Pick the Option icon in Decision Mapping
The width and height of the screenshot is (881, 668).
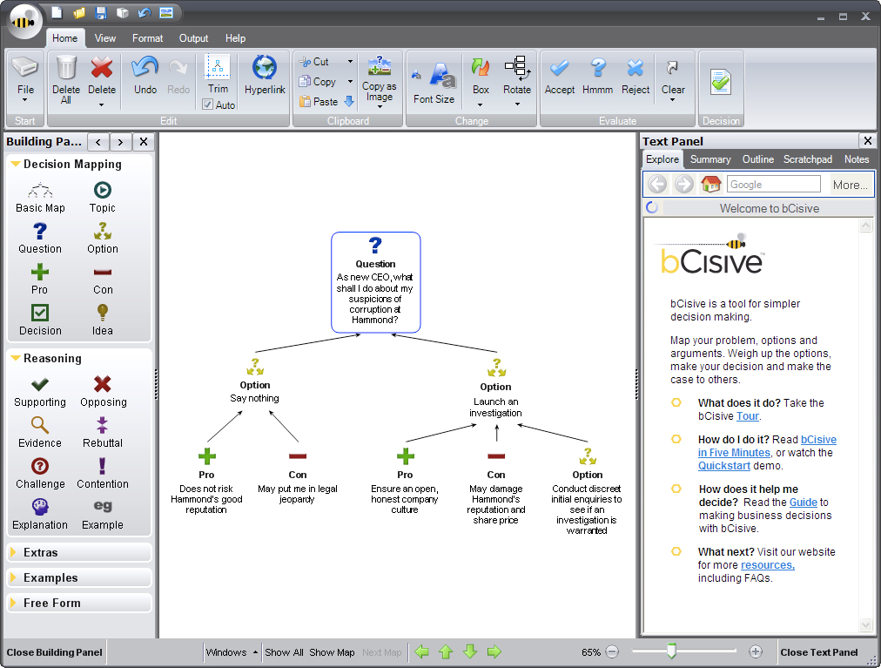[x=102, y=231]
